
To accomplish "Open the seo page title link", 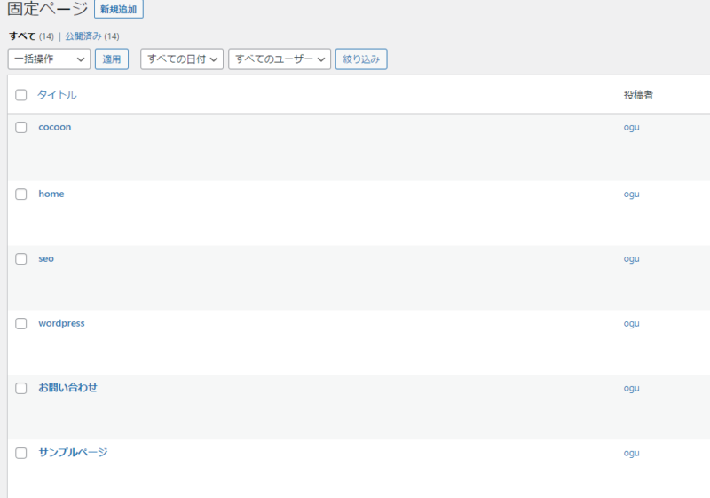I will 46,258.
